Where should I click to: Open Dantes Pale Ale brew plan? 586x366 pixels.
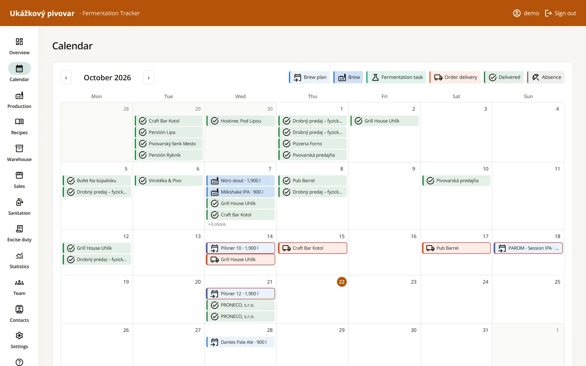click(241, 342)
